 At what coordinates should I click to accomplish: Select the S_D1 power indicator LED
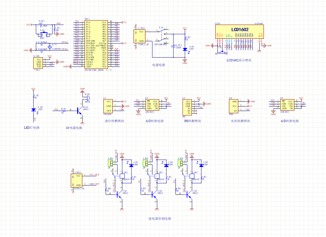pos(185,50)
